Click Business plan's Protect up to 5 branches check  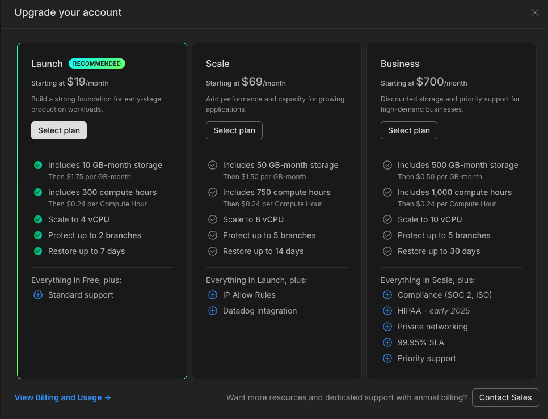(x=387, y=235)
